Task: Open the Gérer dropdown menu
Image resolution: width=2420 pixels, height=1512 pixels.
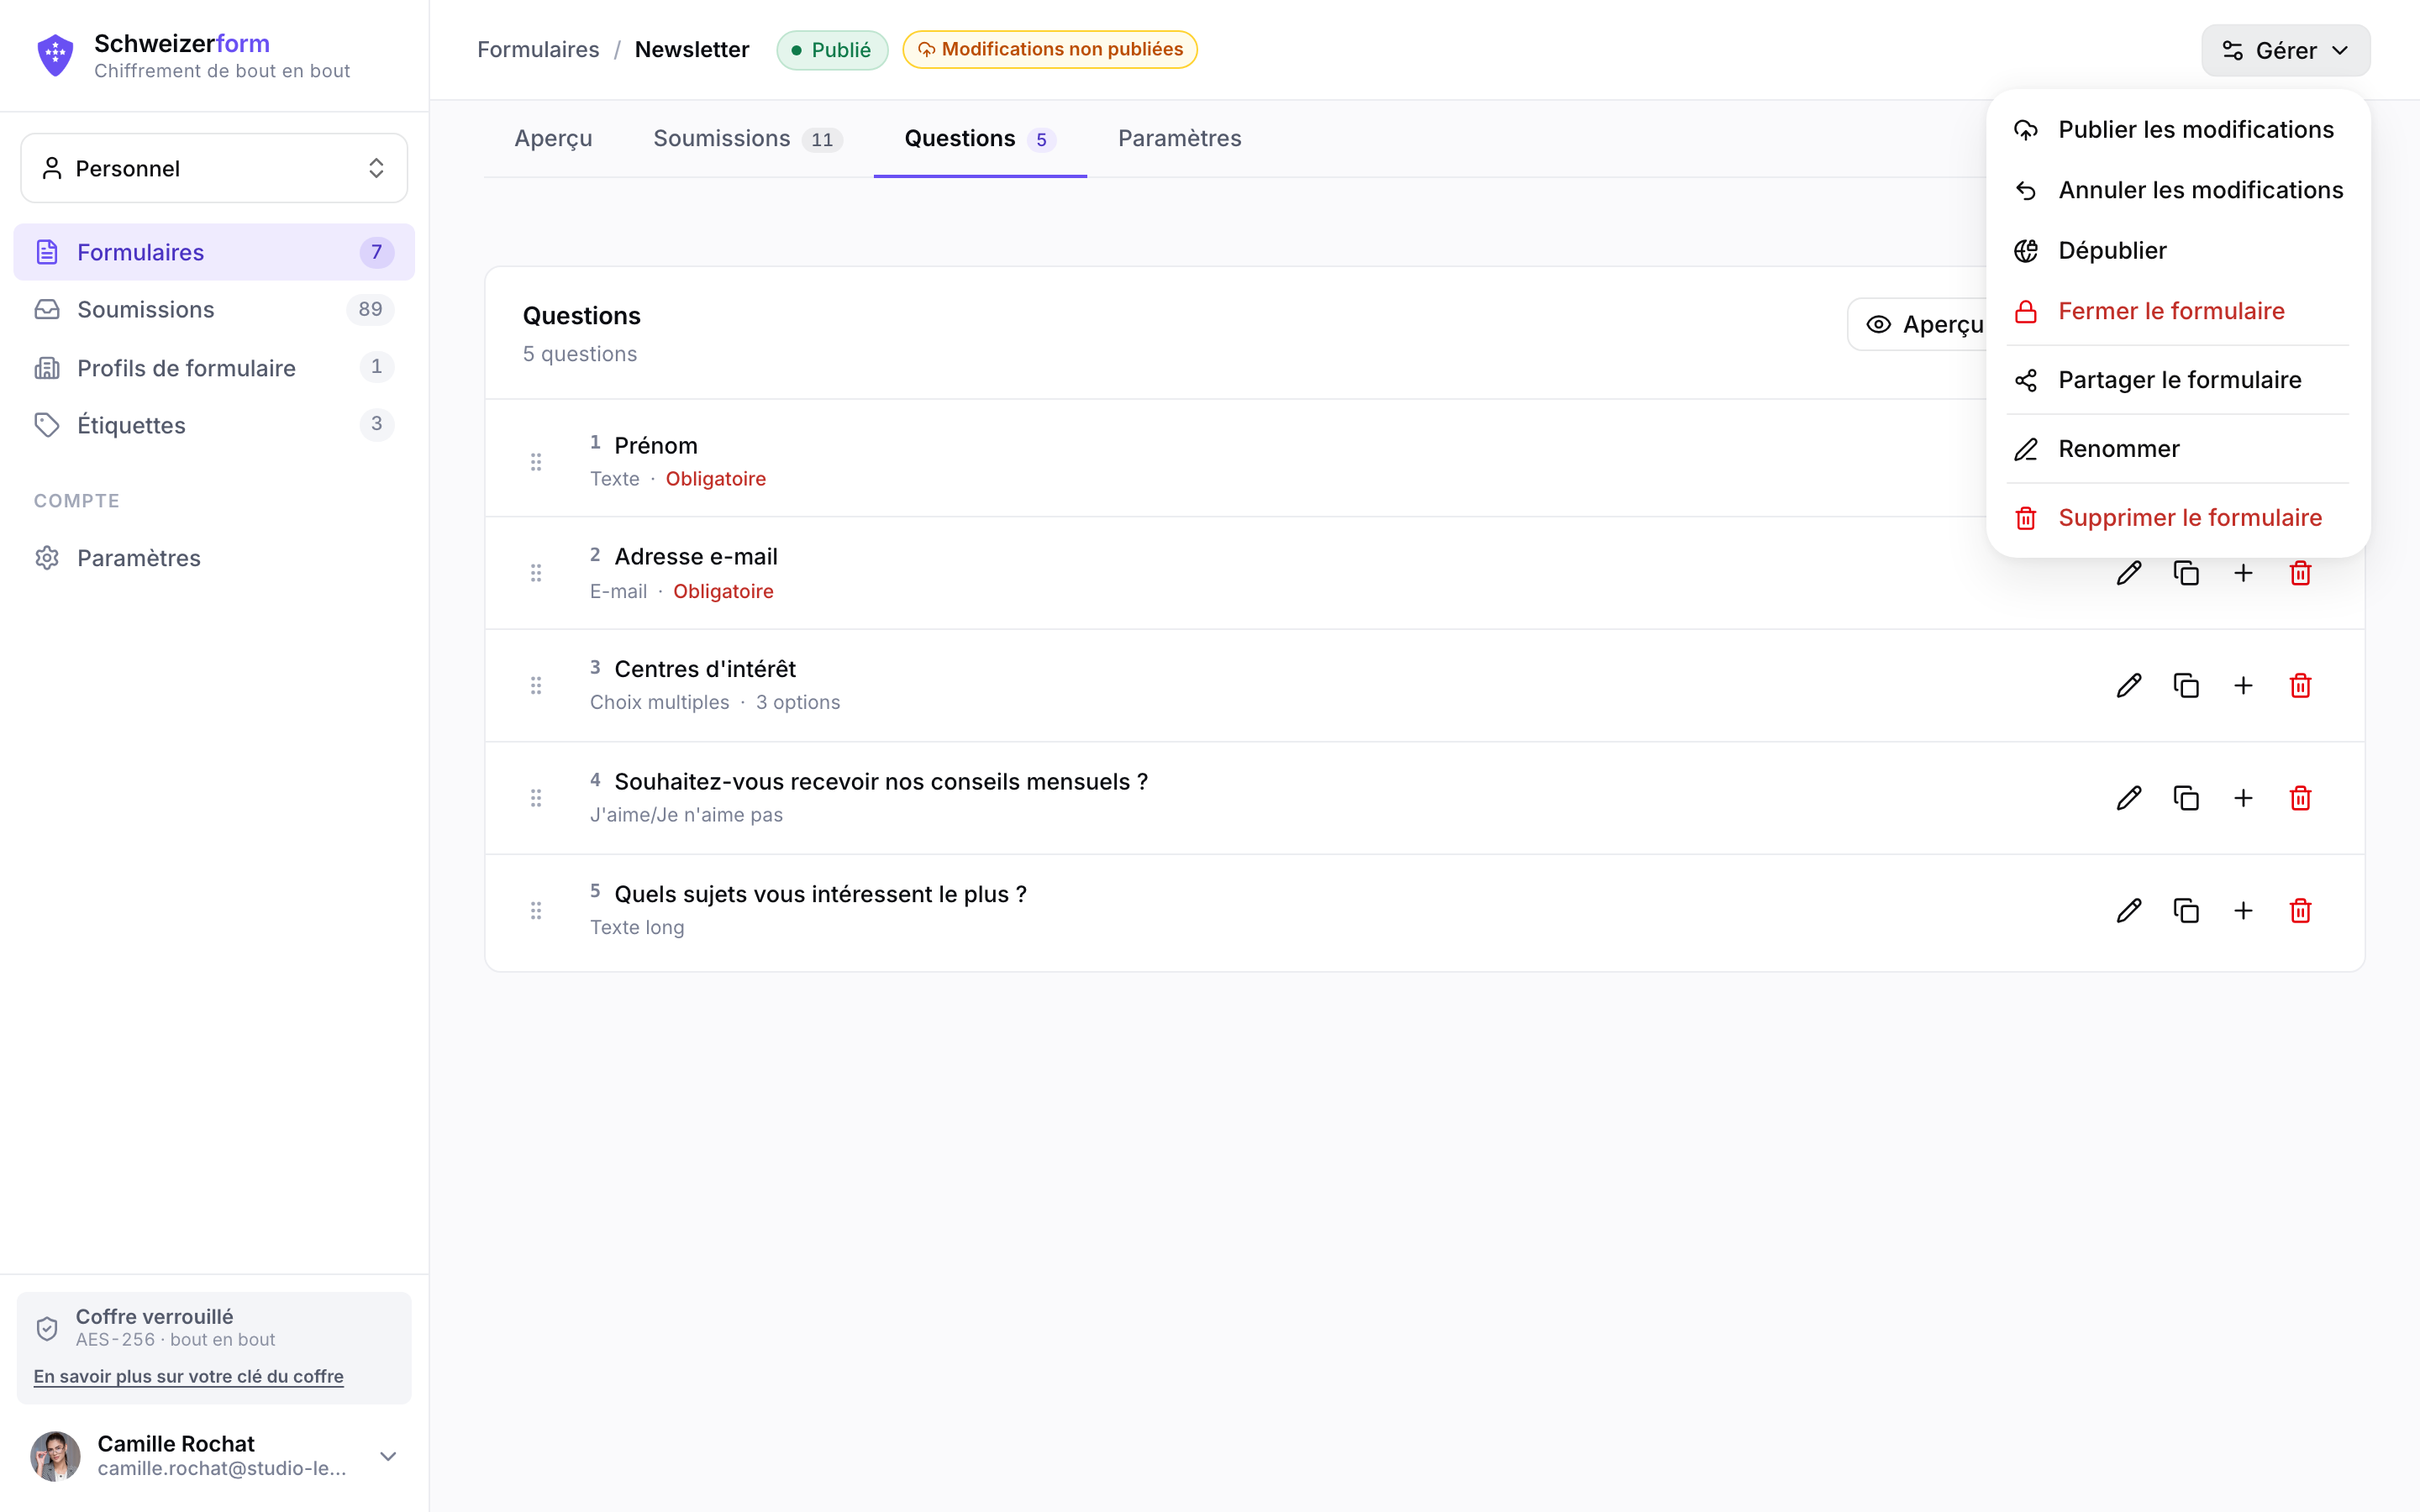Action: (x=2285, y=50)
